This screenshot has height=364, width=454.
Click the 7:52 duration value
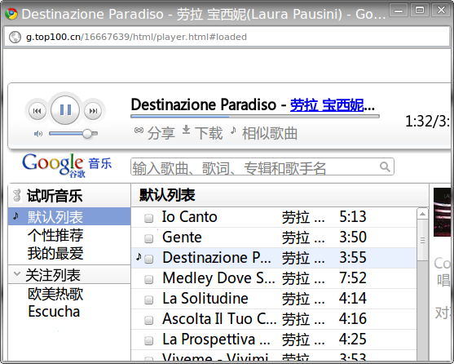(353, 278)
